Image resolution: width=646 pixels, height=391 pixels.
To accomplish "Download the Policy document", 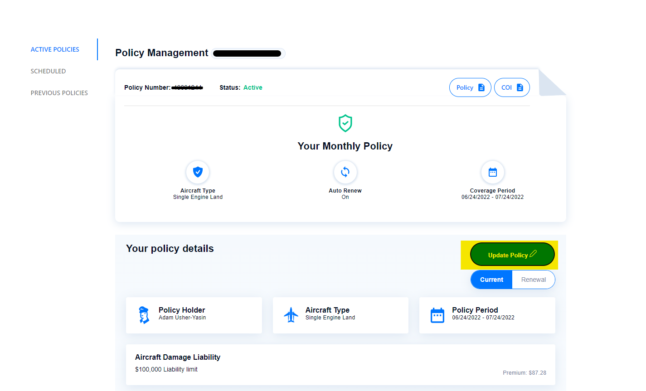I will 470,87.
